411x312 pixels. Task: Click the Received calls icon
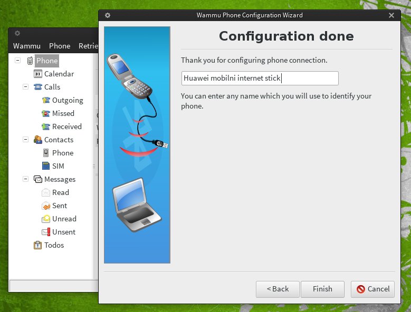(x=46, y=126)
